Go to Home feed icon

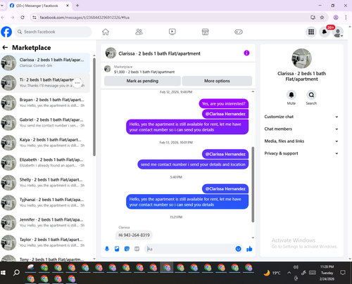coord(106,32)
